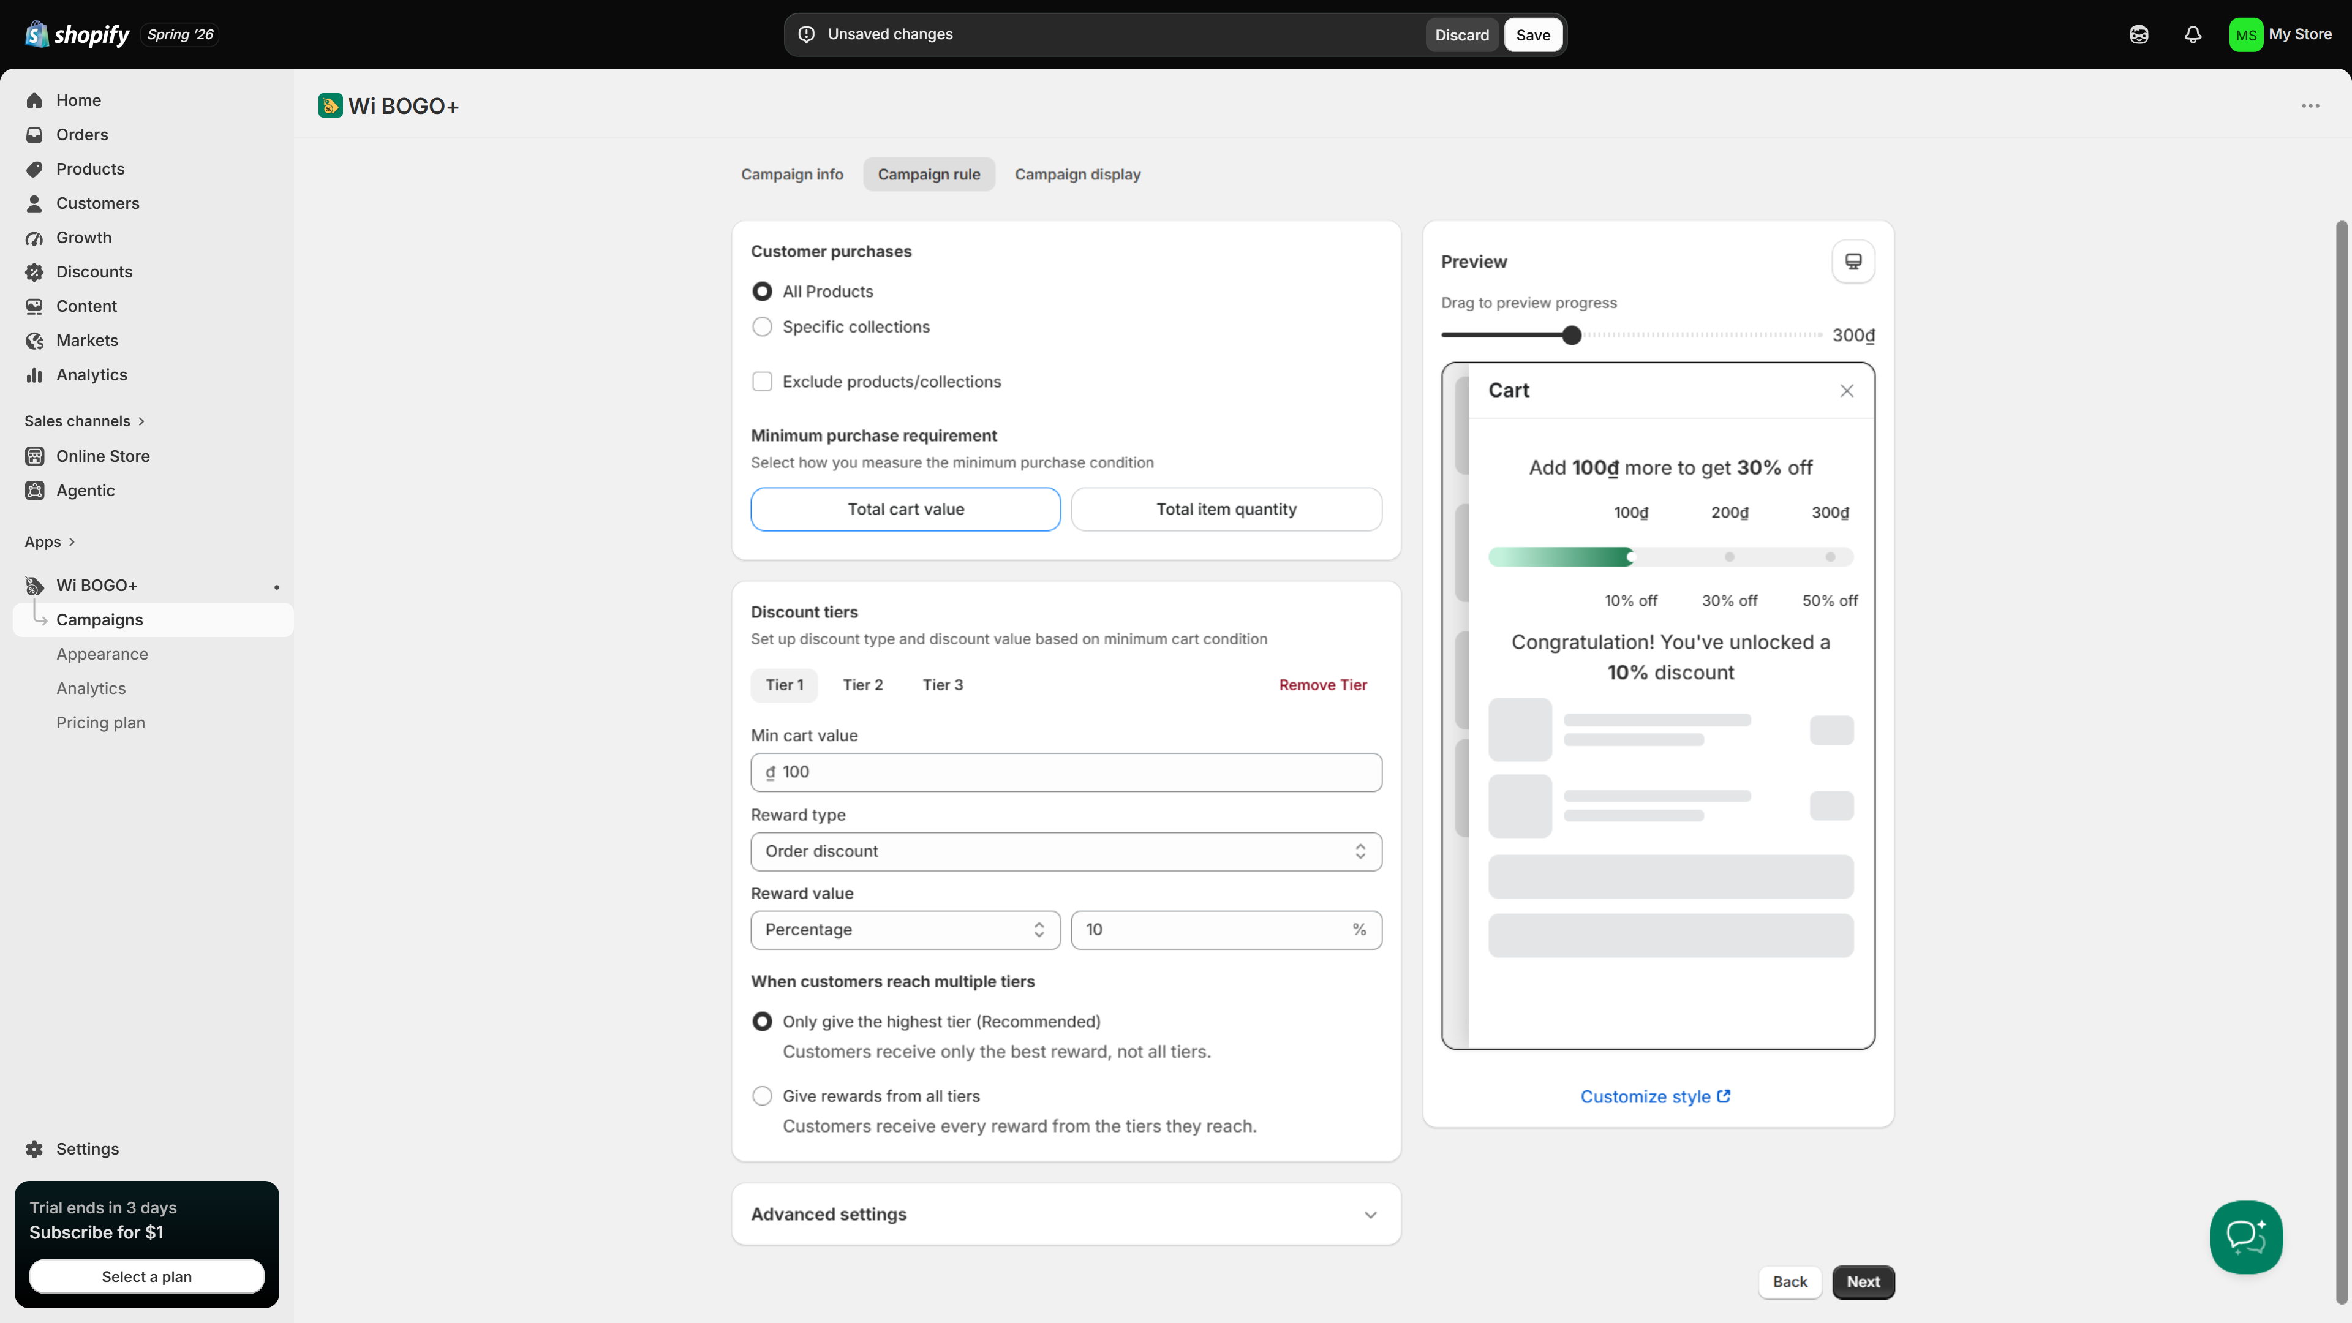Viewport: 2352px width, 1323px height.
Task: Select the All Products radio button
Action: point(763,292)
